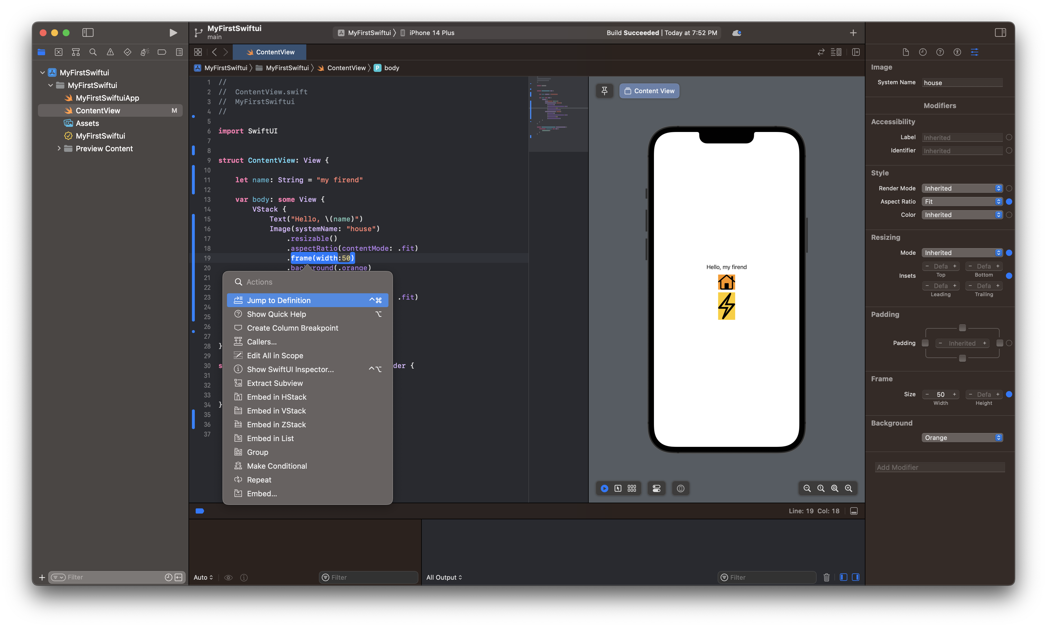Screen dimensions: 1047x628
Task: Open the Background Orange dropdown
Action: [962, 438]
